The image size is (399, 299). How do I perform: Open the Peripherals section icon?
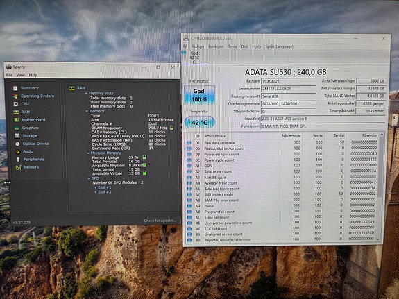click(x=18, y=160)
